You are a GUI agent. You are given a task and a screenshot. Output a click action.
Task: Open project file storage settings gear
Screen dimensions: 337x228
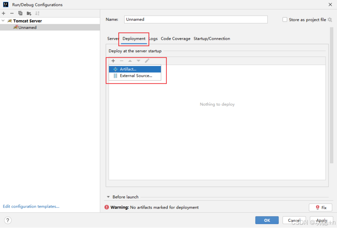pos(330,20)
